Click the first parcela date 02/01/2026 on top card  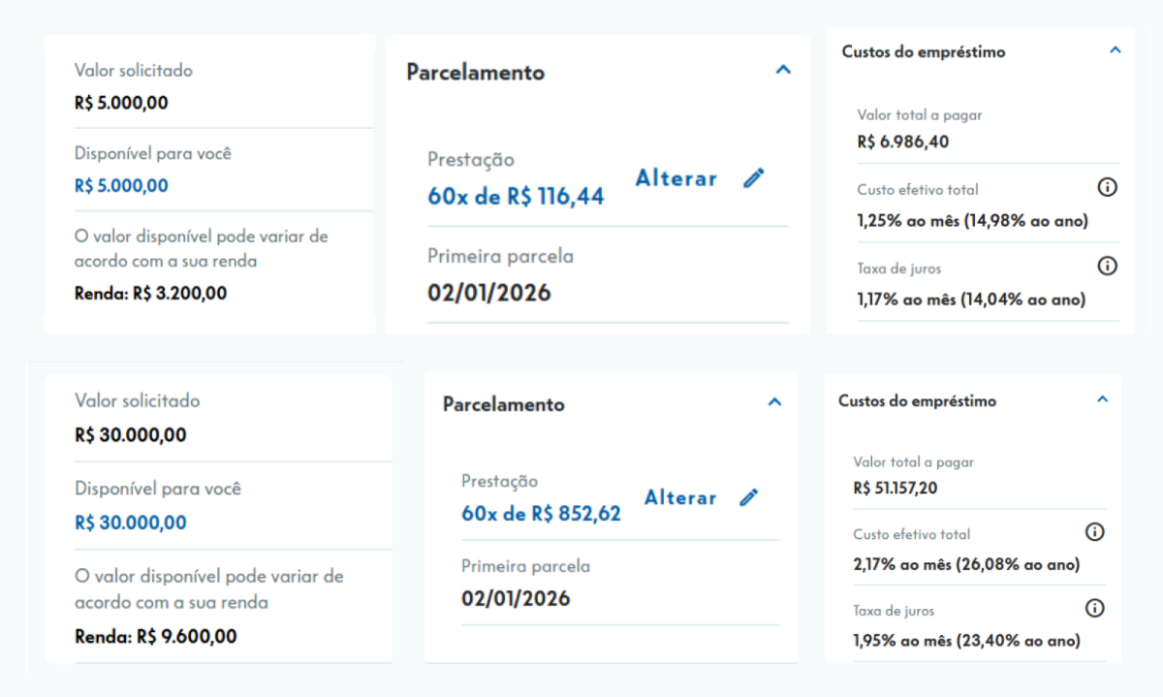click(489, 292)
